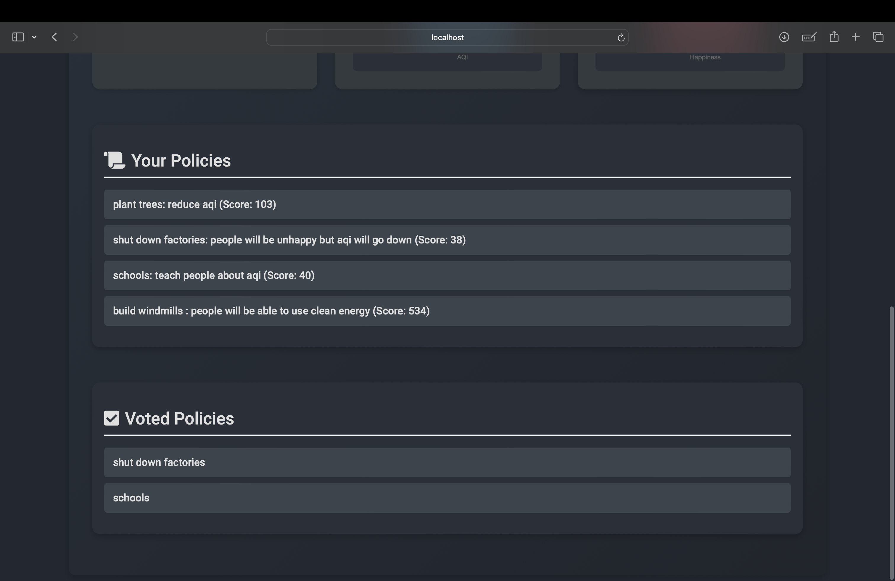Click the Voted Policies checkmark icon

(112, 418)
